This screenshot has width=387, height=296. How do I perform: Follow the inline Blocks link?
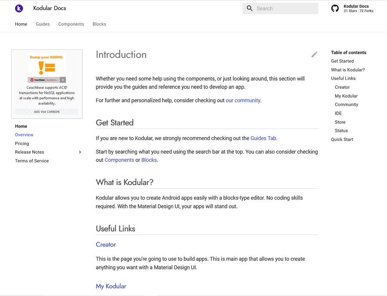149,160
